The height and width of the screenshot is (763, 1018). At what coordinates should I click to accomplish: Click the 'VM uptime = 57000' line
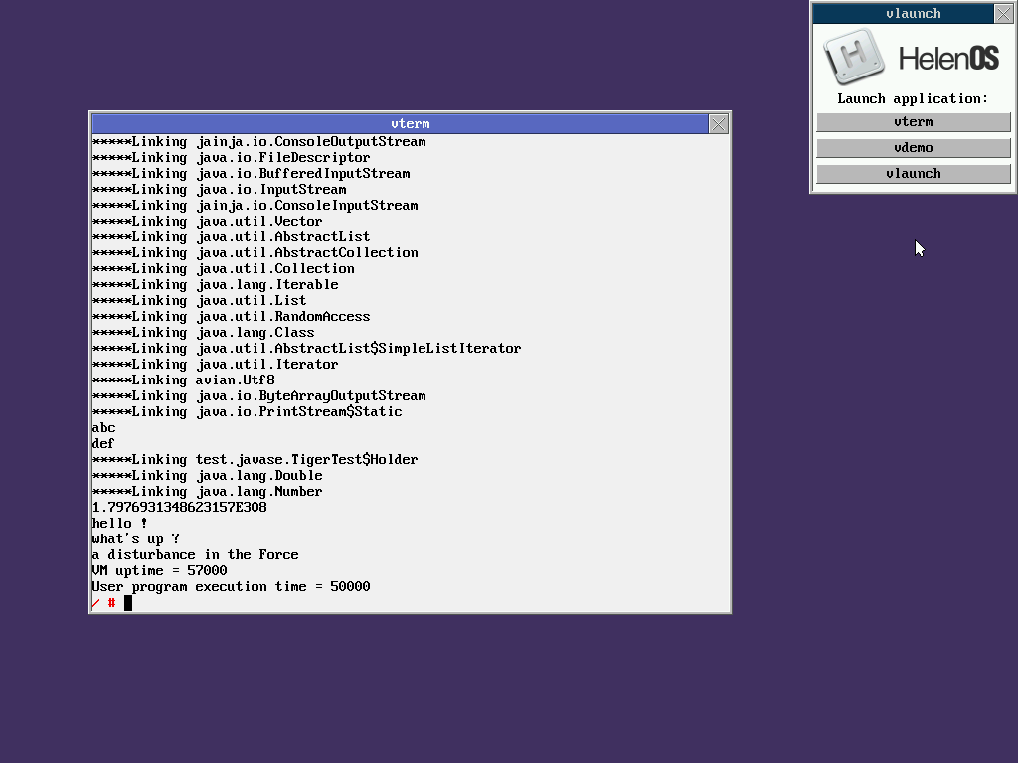[159, 571]
